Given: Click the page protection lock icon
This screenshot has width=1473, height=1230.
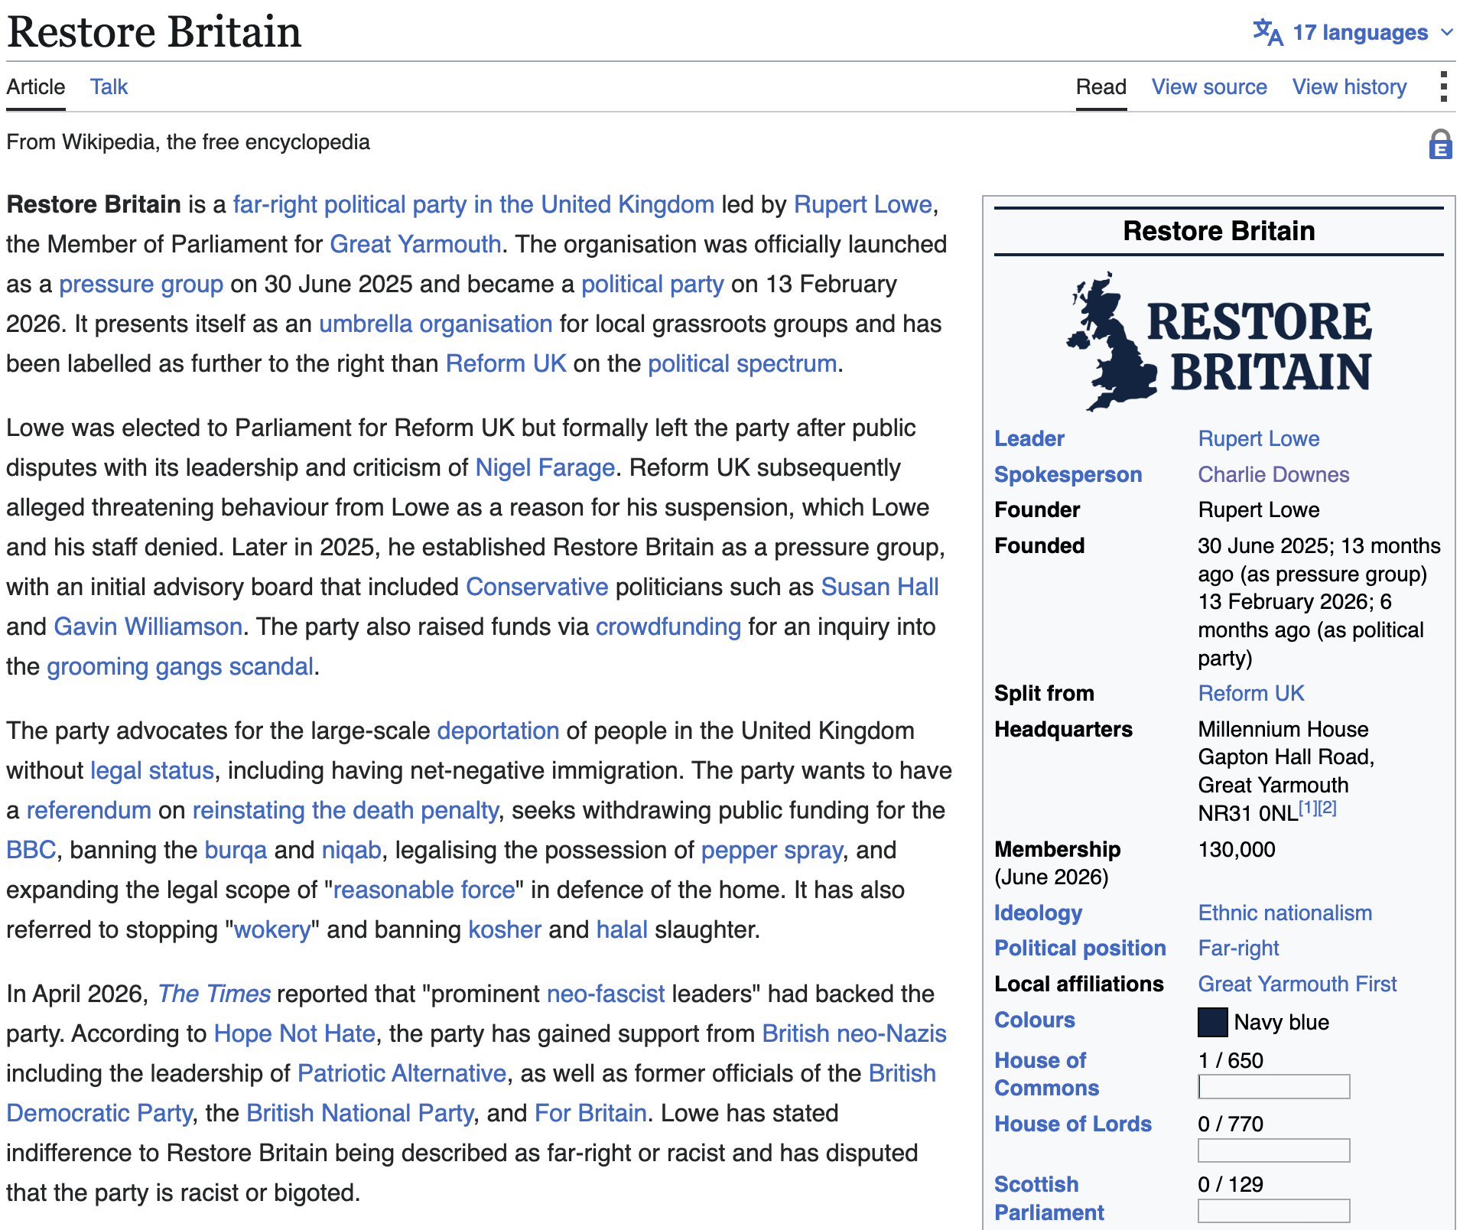Looking at the screenshot, I should point(1440,144).
